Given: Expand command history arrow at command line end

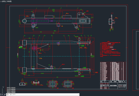Looking at the screenshot, I should click(x=79, y=95).
